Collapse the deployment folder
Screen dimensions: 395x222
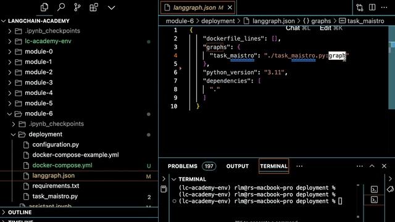14,134
